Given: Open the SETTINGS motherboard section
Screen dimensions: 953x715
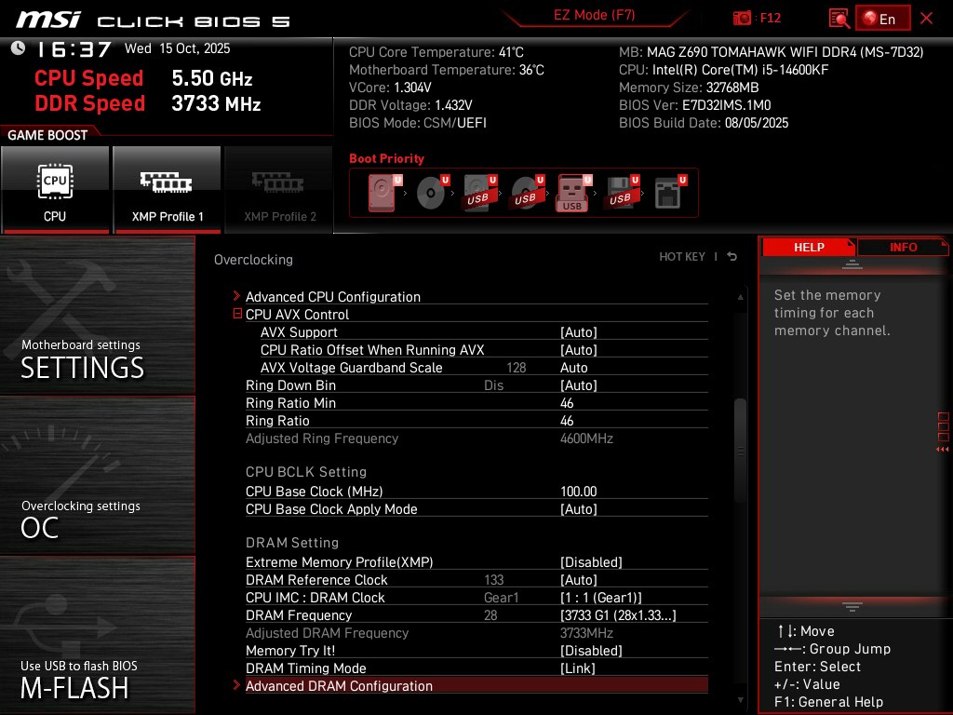Looking at the screenshot, I should (97, 315).
